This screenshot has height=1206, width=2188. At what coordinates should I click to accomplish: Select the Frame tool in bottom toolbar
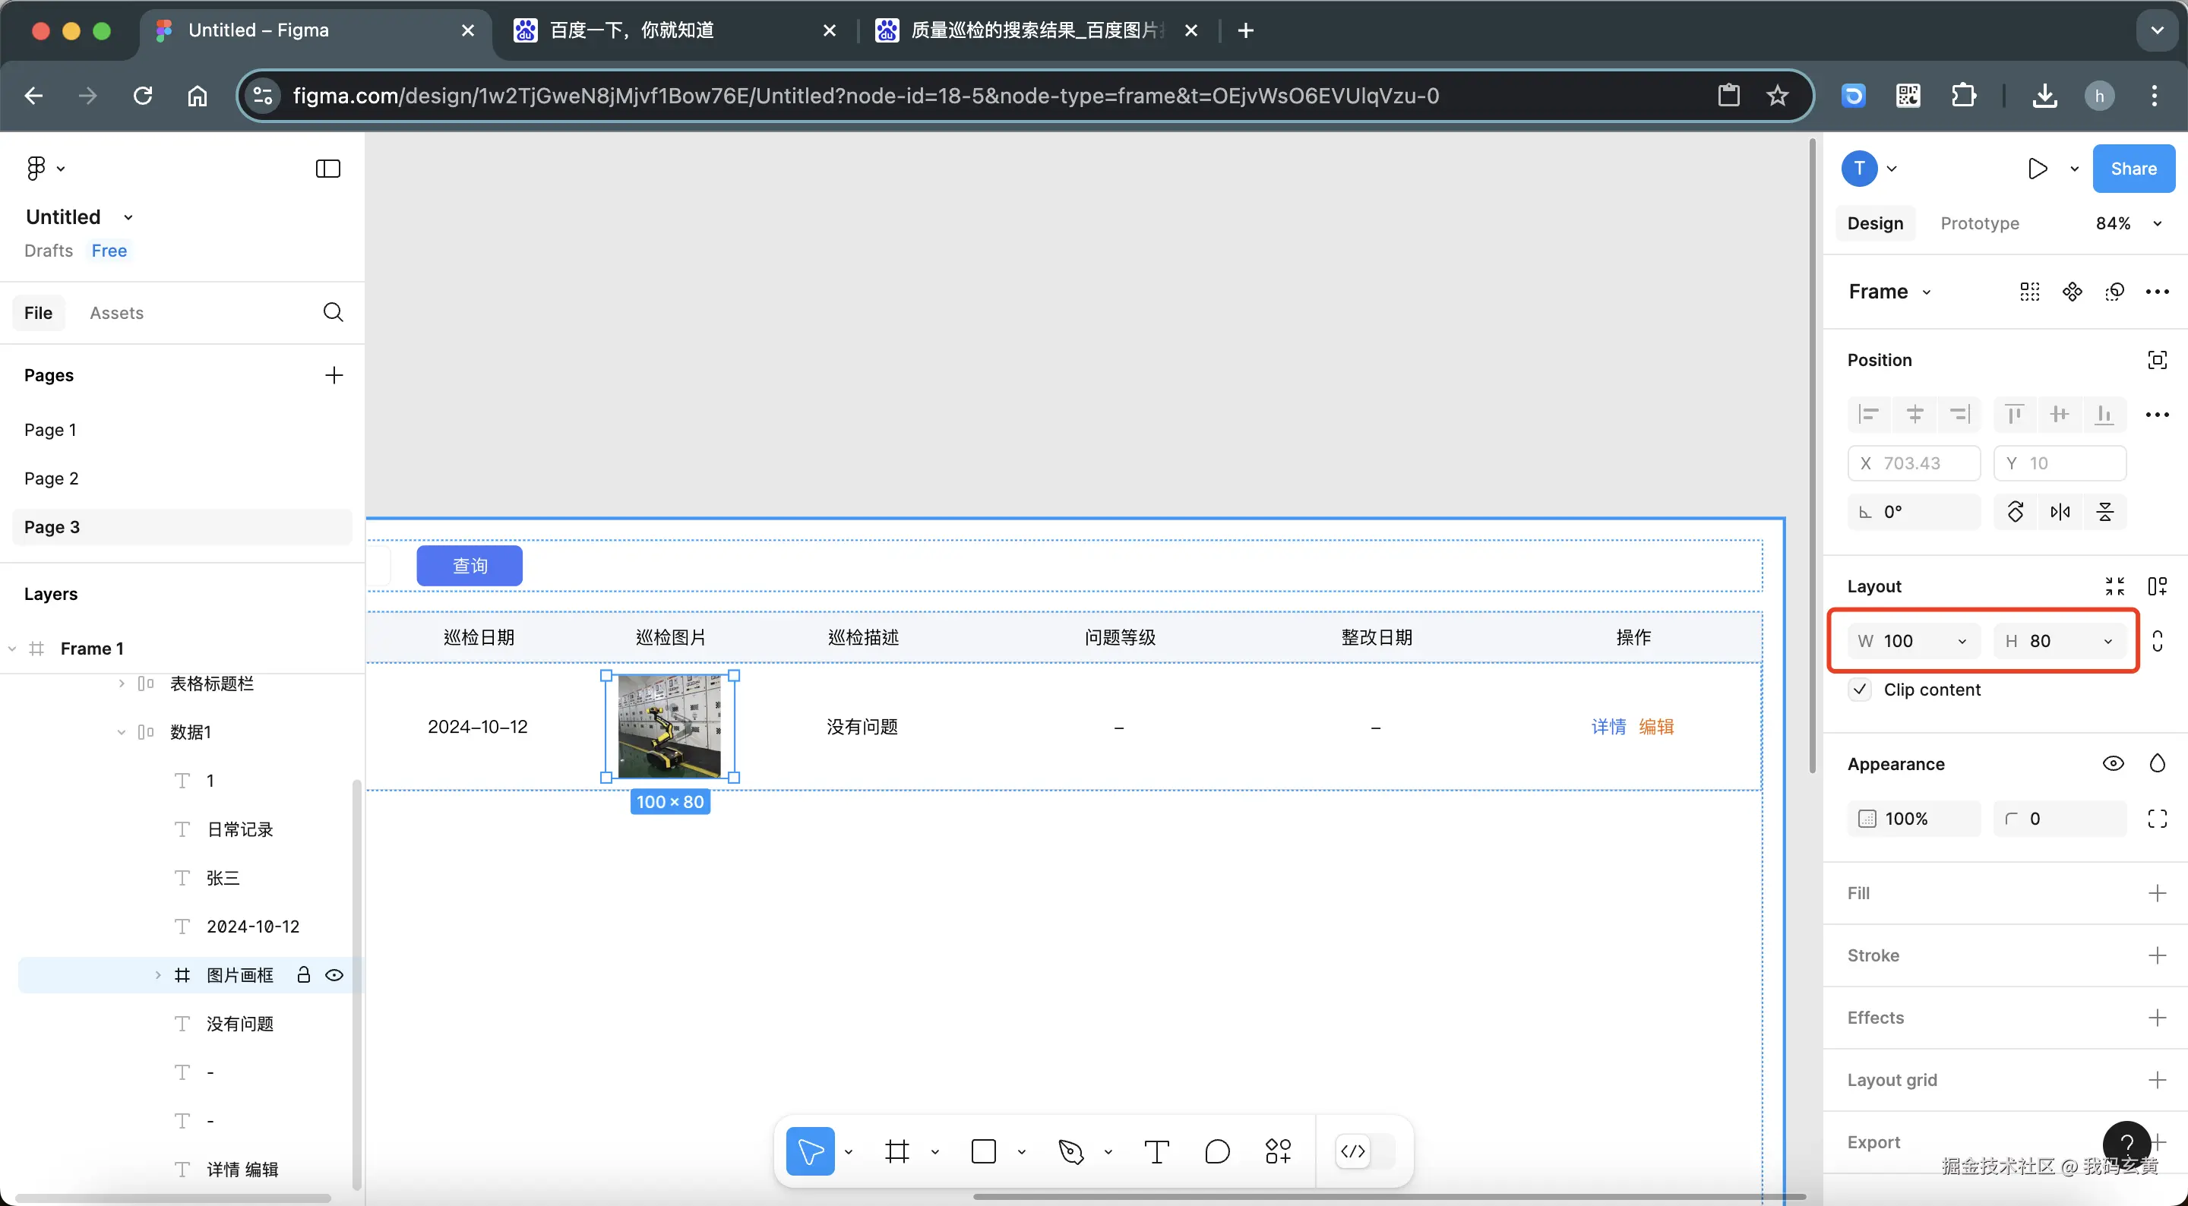(897, 1151)
